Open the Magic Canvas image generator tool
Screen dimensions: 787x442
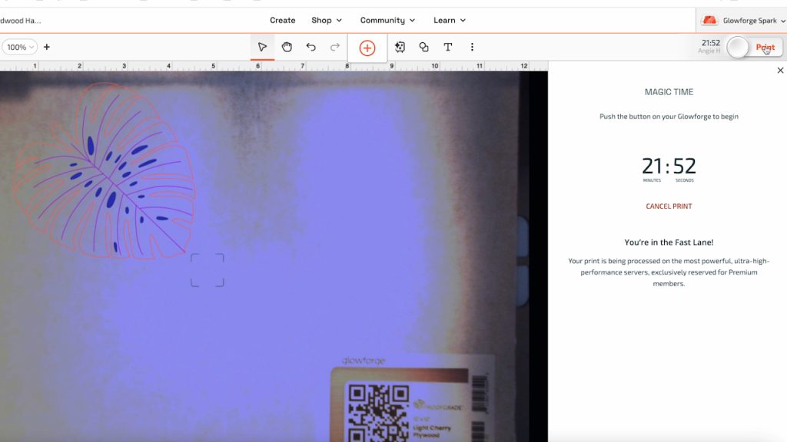pos(400,47)
